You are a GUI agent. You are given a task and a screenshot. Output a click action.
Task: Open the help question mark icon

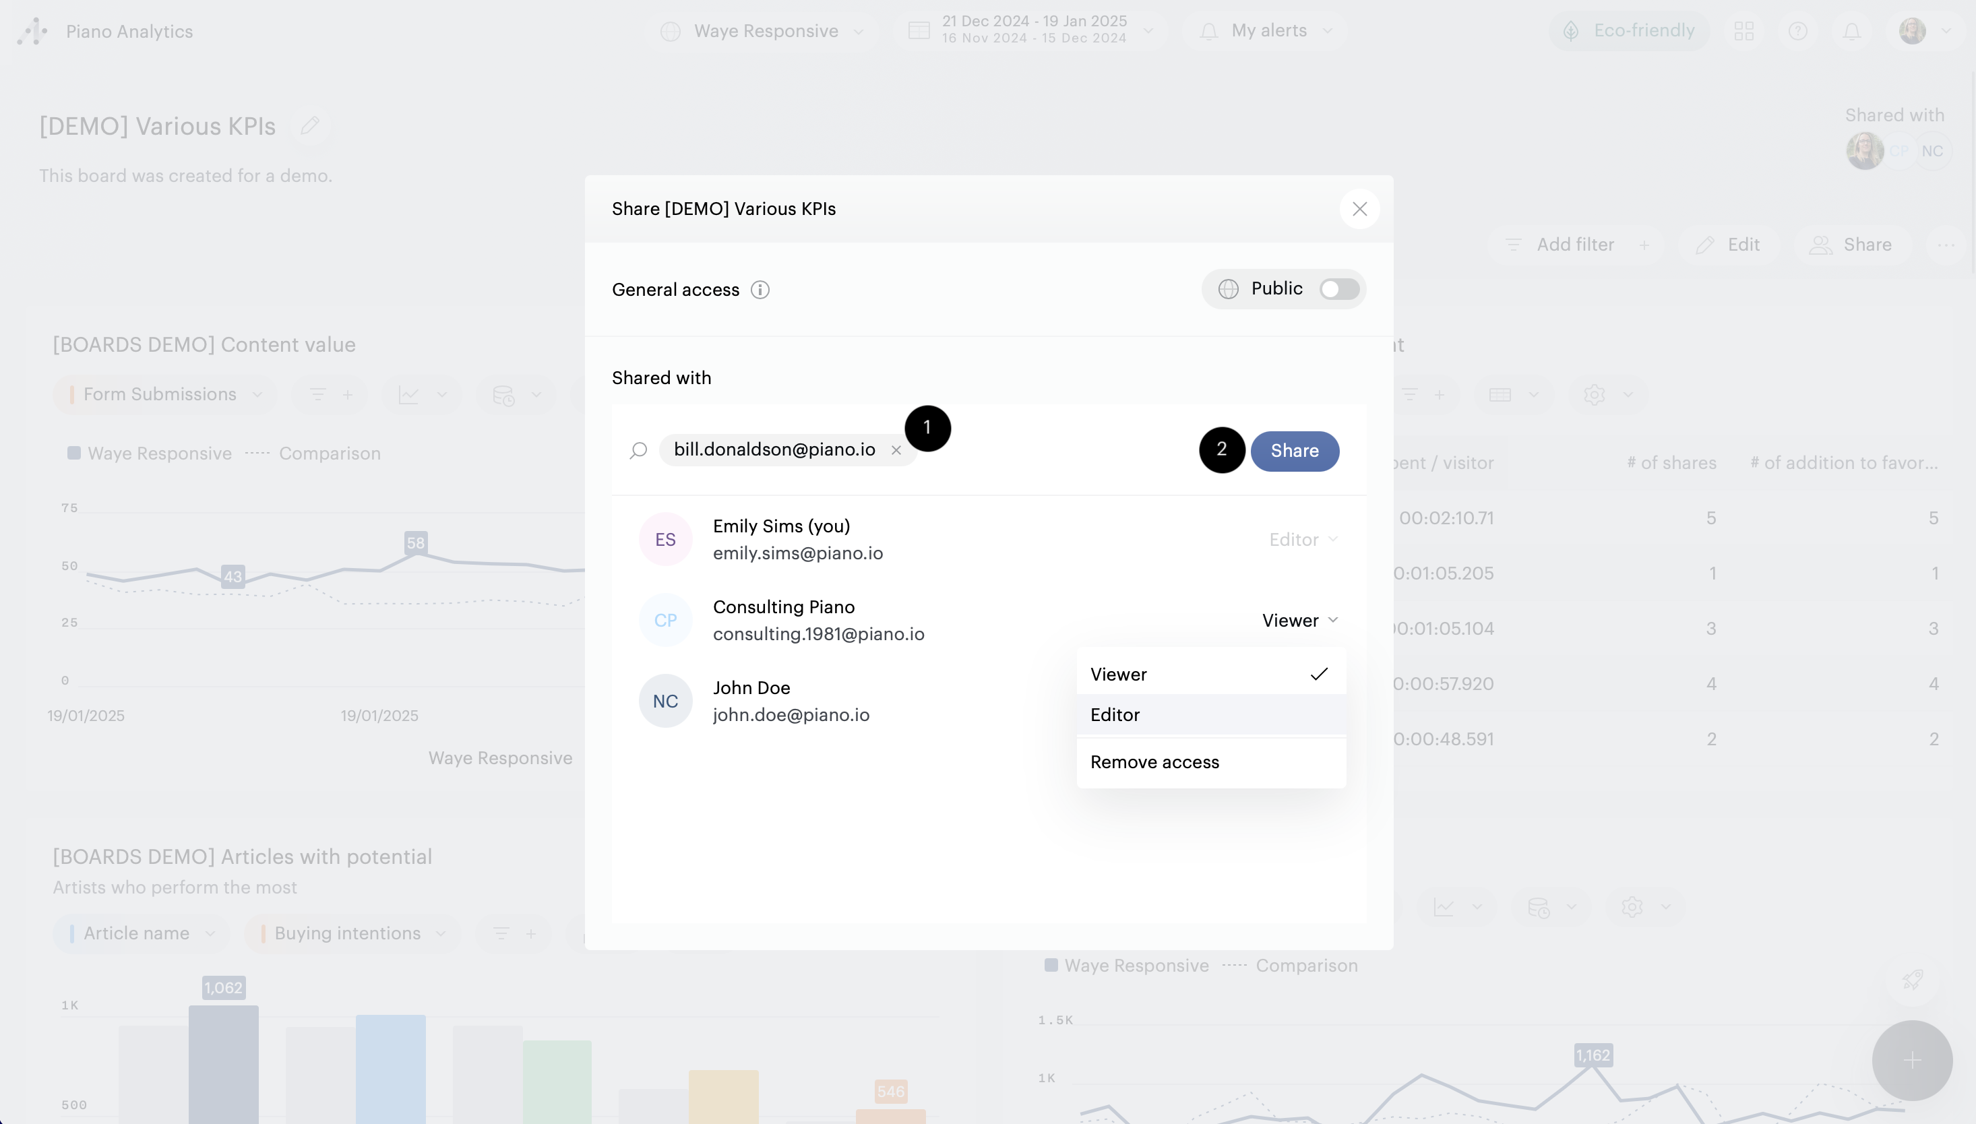[x=1797, y=31]
